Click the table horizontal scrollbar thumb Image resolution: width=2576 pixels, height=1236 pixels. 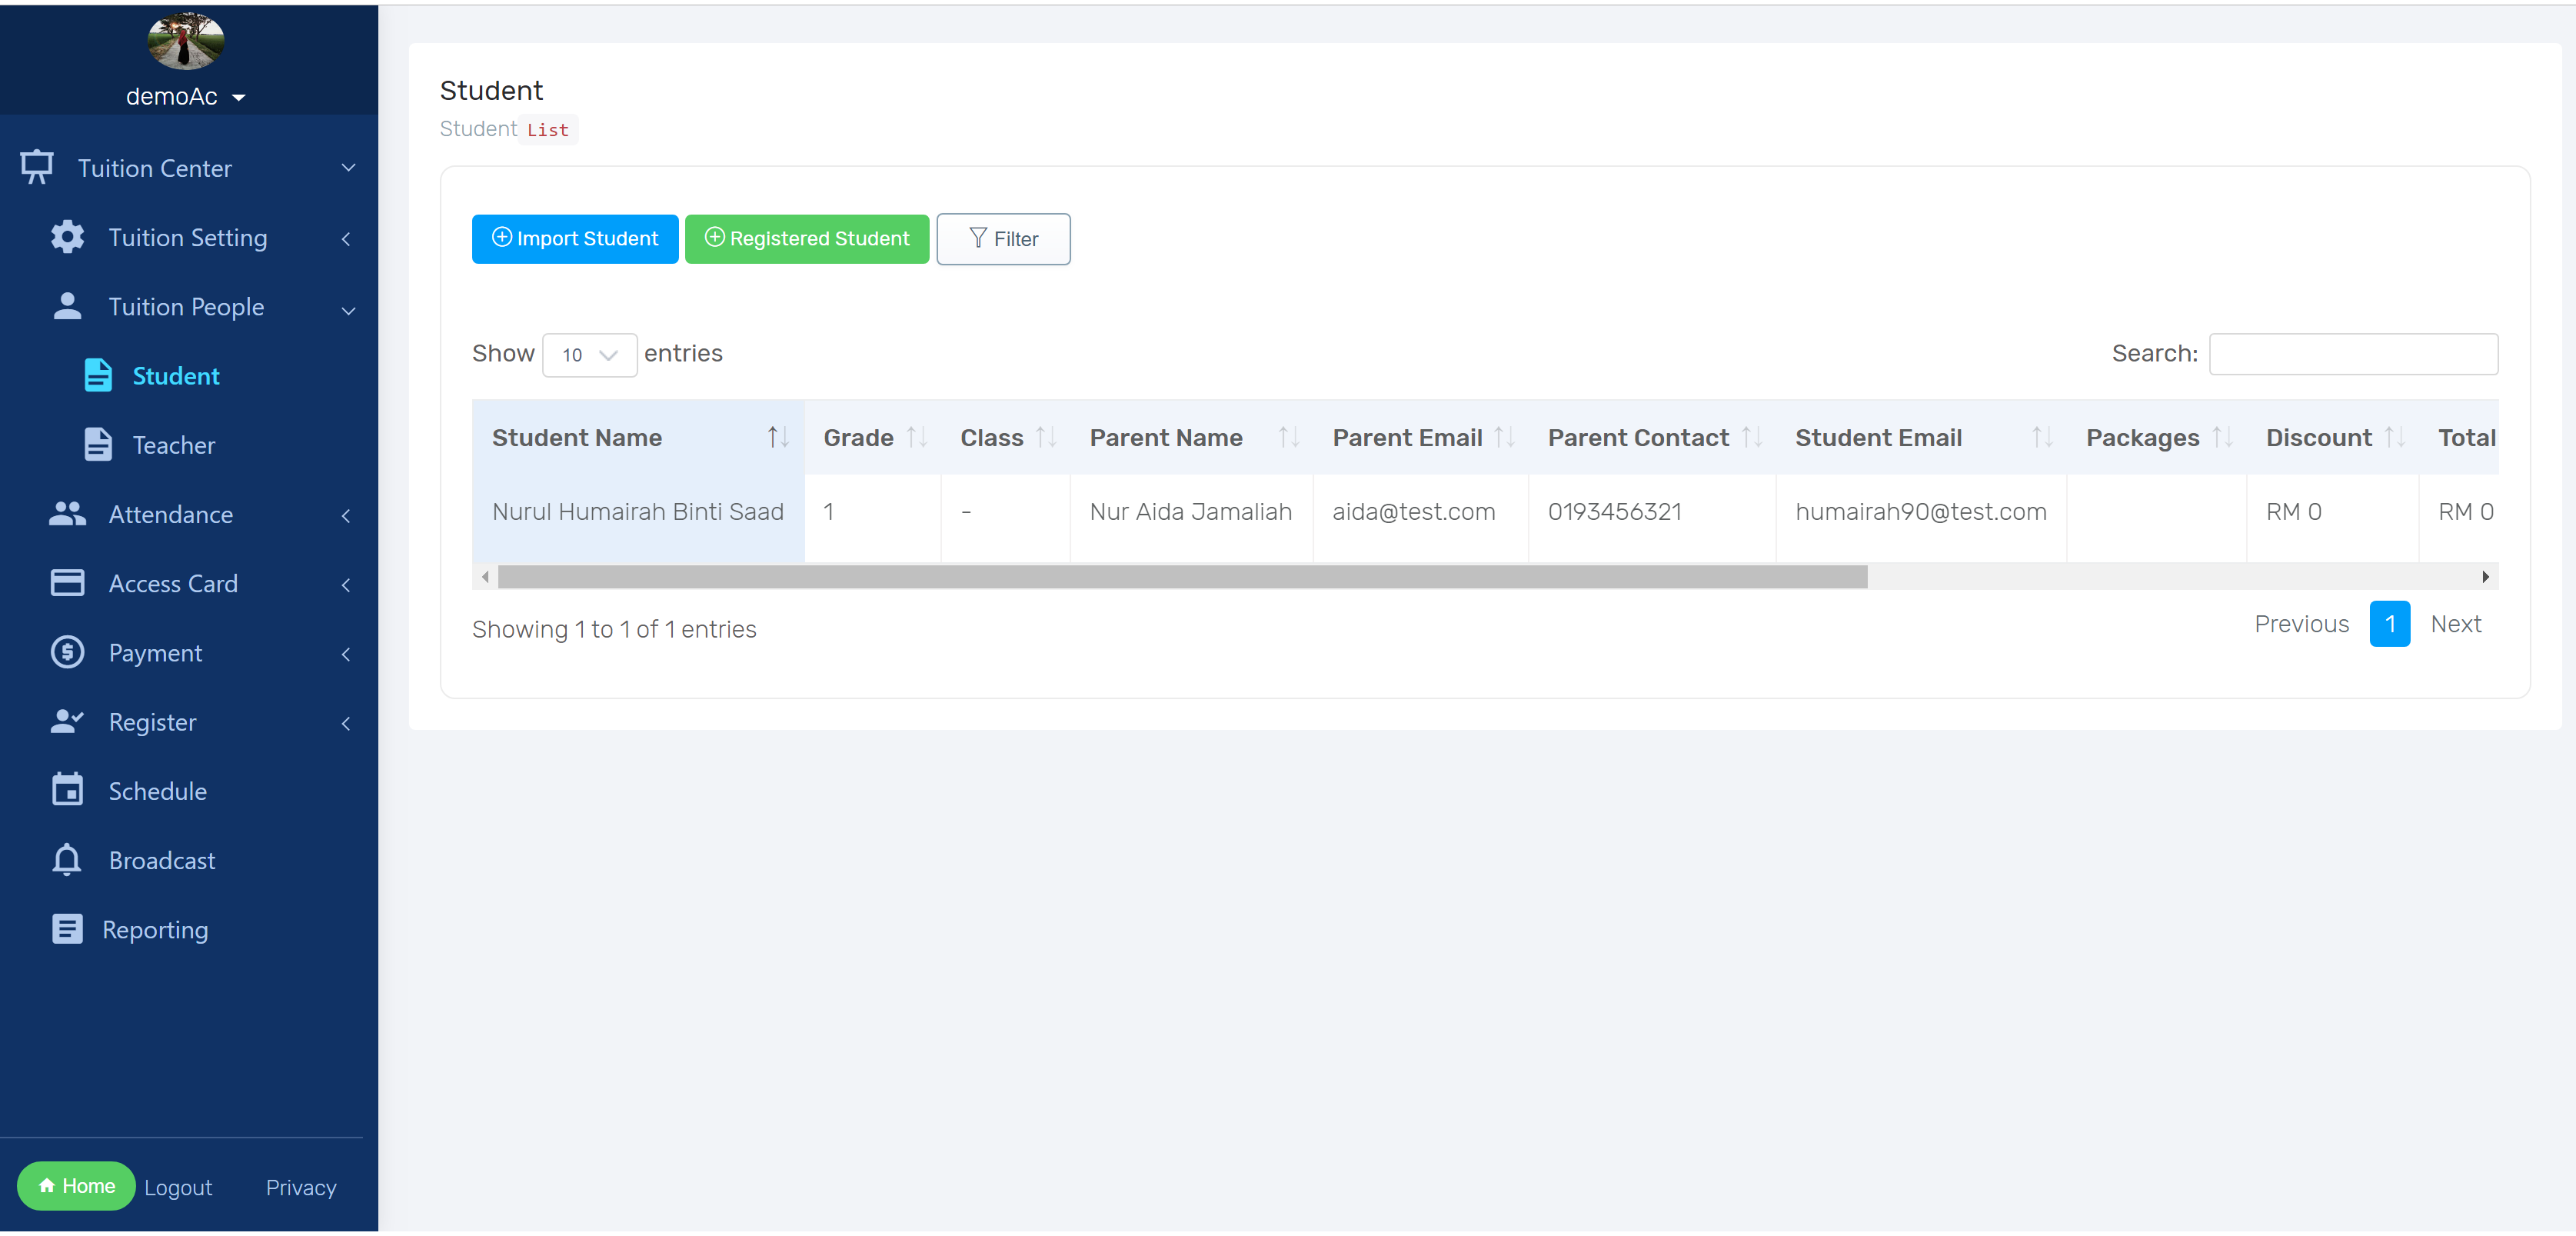[1182, 576]
